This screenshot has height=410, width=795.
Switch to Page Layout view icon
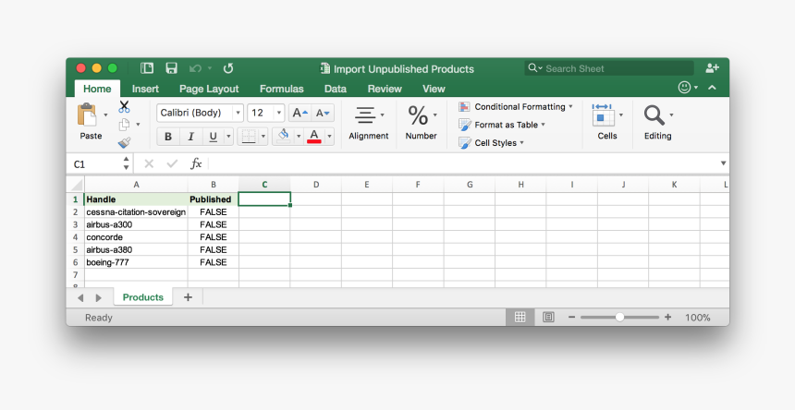click(x=548, y=317)
